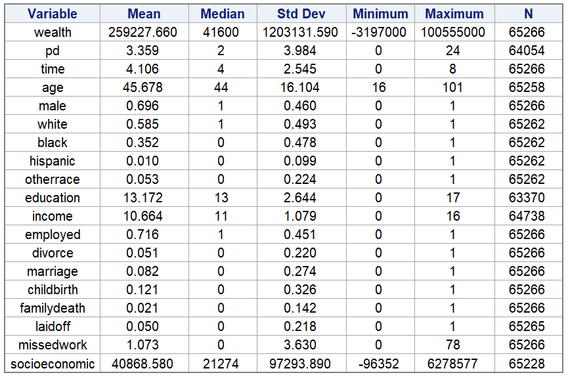
Task: Select the Std Dev column header
Action: [300, 14]
